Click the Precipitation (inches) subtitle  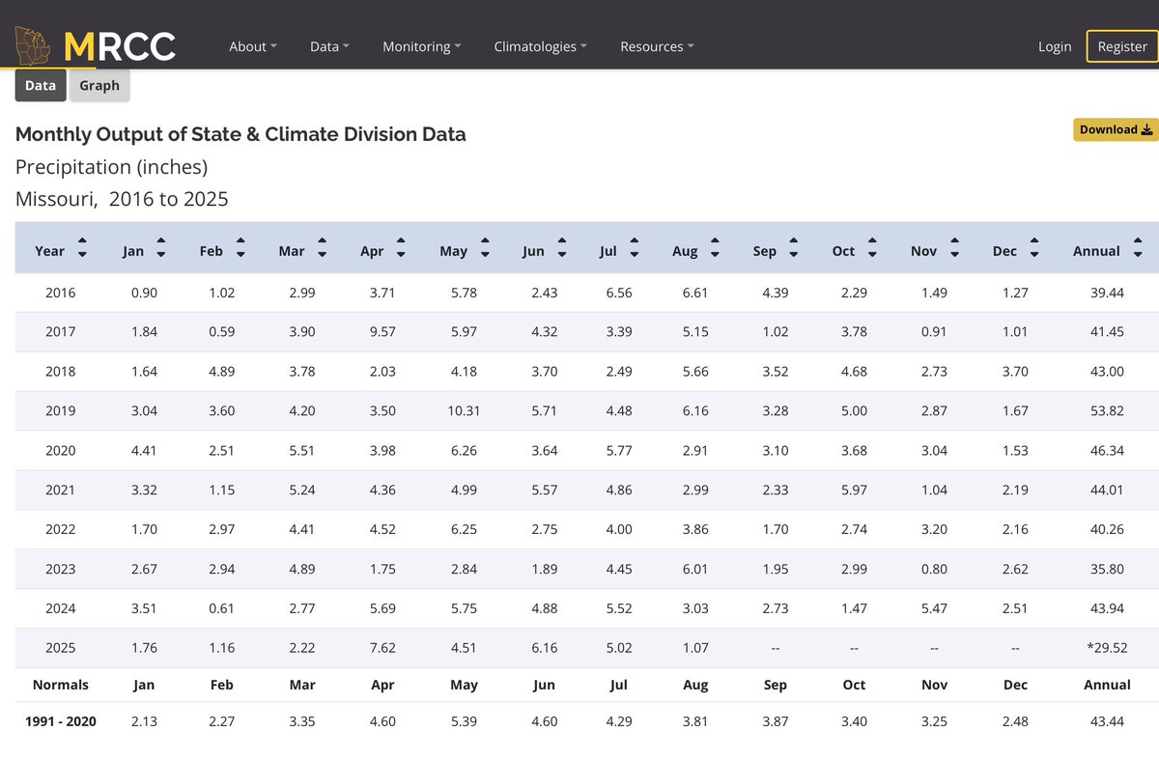pyautogui.click(x=112, y=167)
